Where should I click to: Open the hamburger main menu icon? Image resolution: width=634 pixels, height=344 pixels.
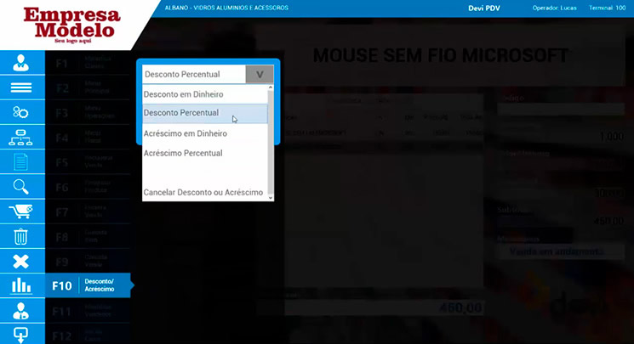click(x=21, y=87)
